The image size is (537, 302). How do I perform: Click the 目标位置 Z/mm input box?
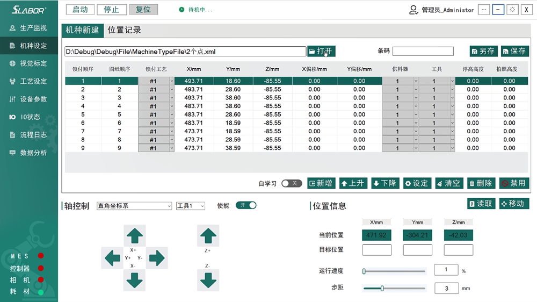pos(458,250)
